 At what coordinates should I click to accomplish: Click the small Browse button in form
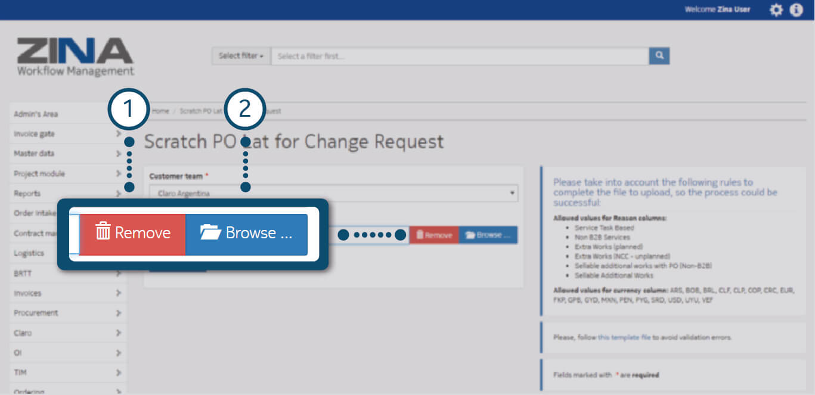488,235
